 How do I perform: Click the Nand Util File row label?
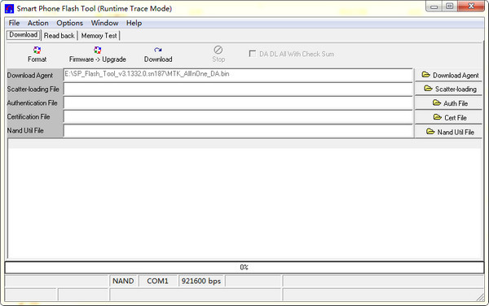tap(25, 130)
